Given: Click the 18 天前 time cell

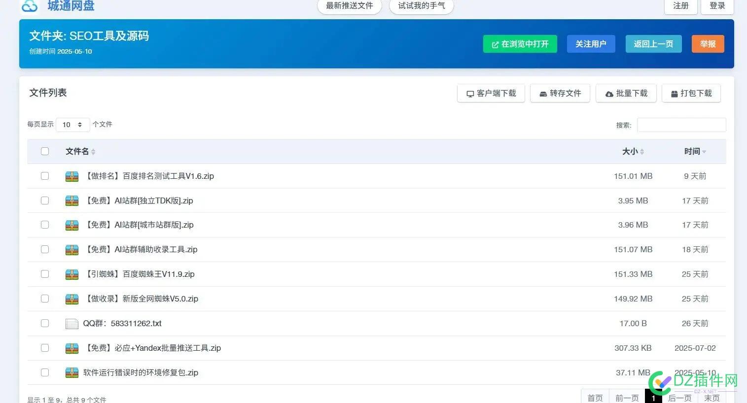Looking at the screenshot, I should 695,249.
